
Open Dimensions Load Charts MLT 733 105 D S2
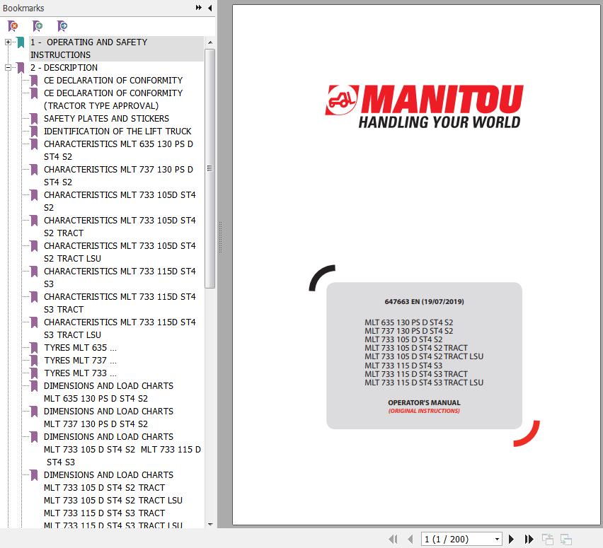[122, 449]
